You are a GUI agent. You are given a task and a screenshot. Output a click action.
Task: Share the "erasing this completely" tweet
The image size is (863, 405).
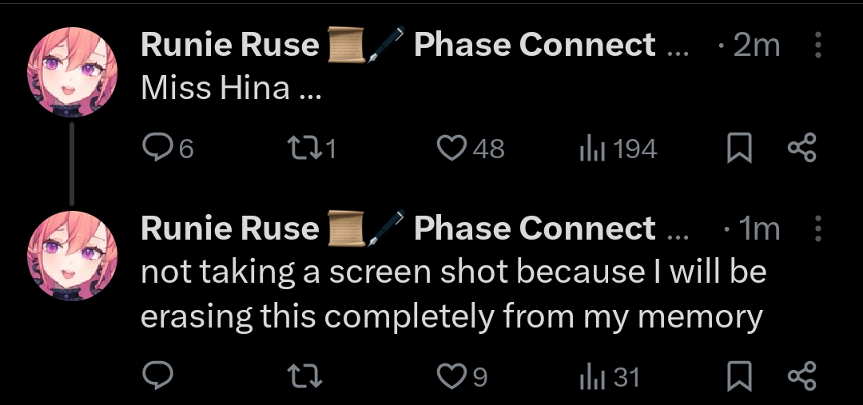tap(801, 376)
